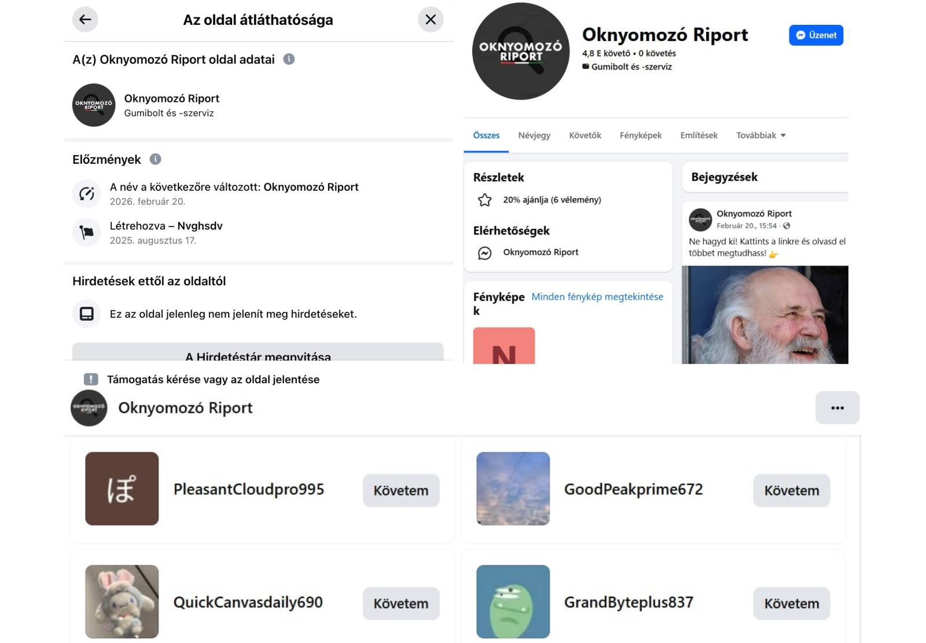Select the Fényképek tab
Screen dimensions: 926x643
coord(641,135)
